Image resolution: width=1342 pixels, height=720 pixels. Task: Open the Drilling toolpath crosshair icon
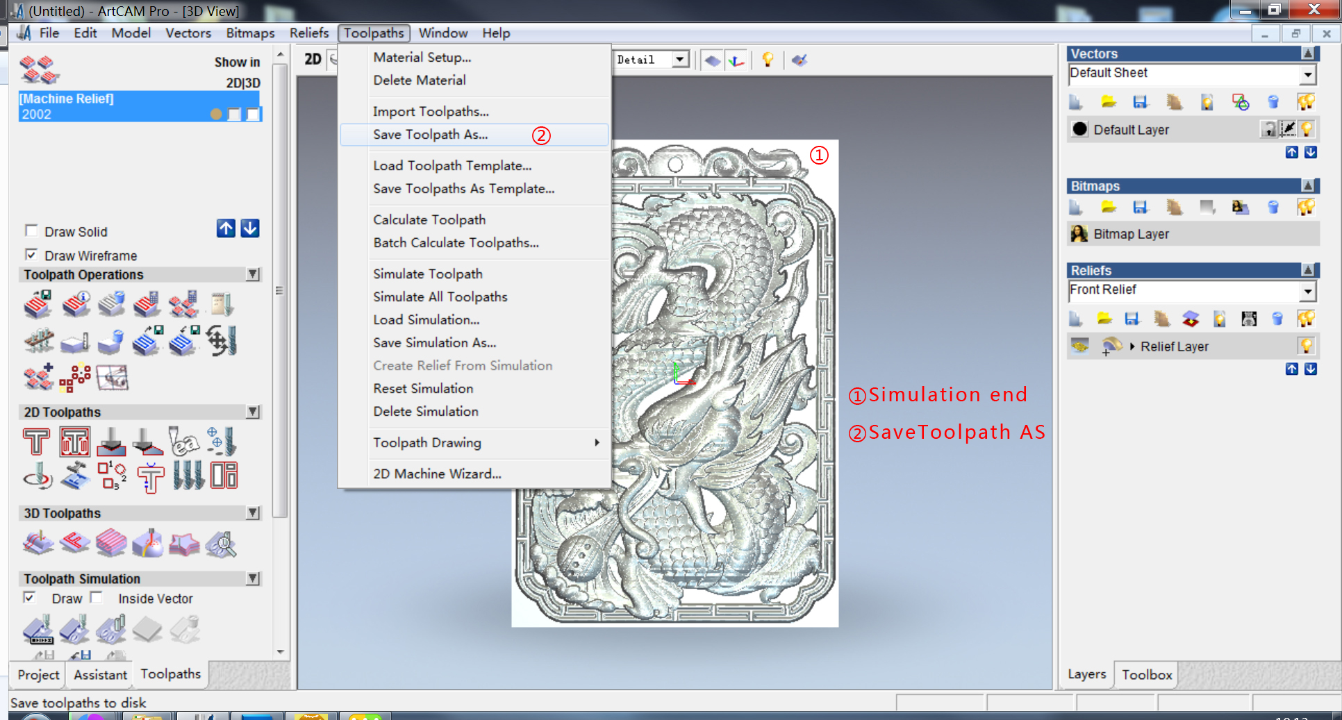(222, 442)
